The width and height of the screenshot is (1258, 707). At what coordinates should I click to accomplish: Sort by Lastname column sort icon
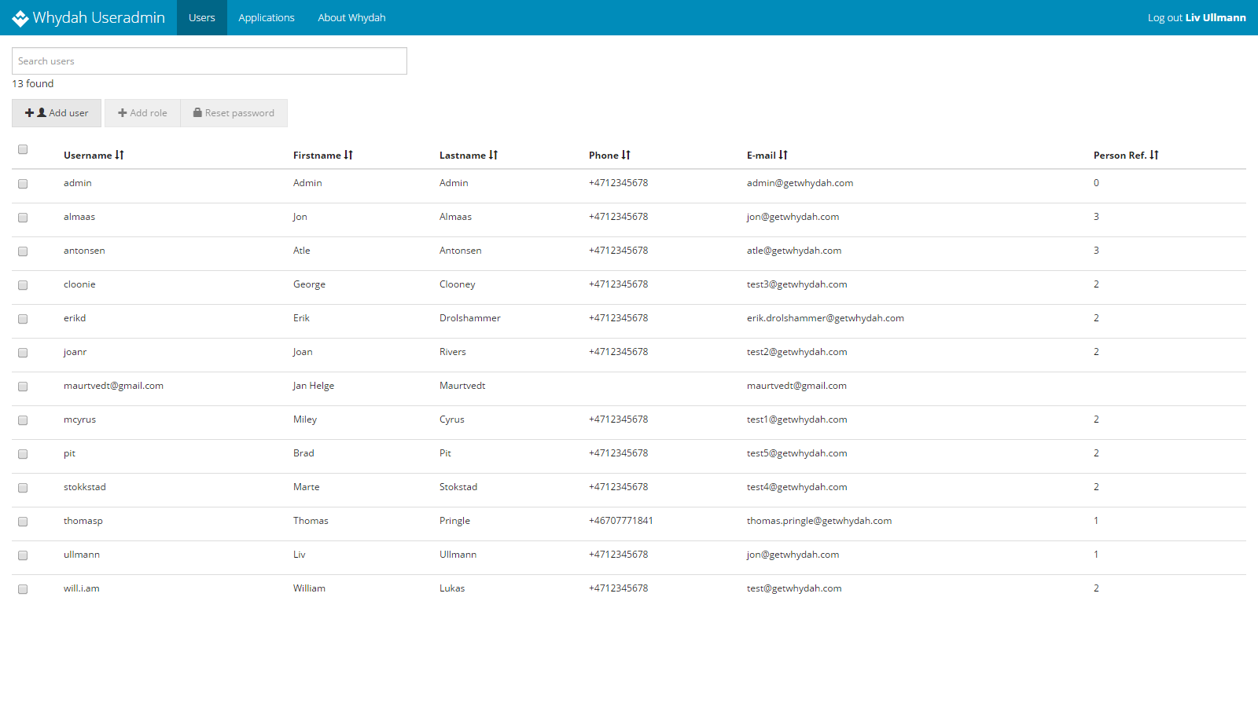[x=493, y=155]
